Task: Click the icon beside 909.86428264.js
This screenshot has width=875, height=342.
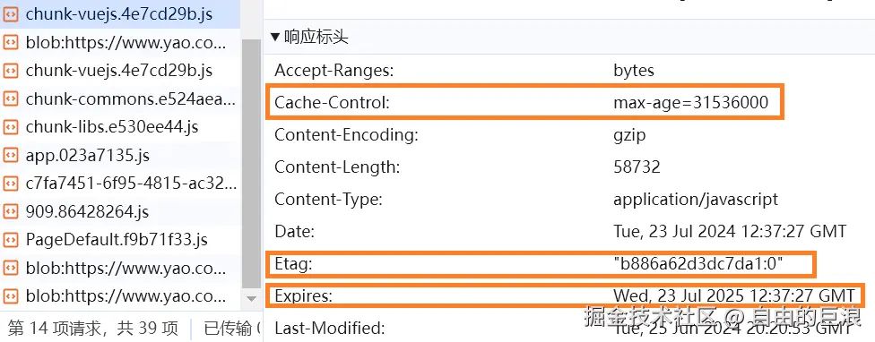Action: point(11,211)
